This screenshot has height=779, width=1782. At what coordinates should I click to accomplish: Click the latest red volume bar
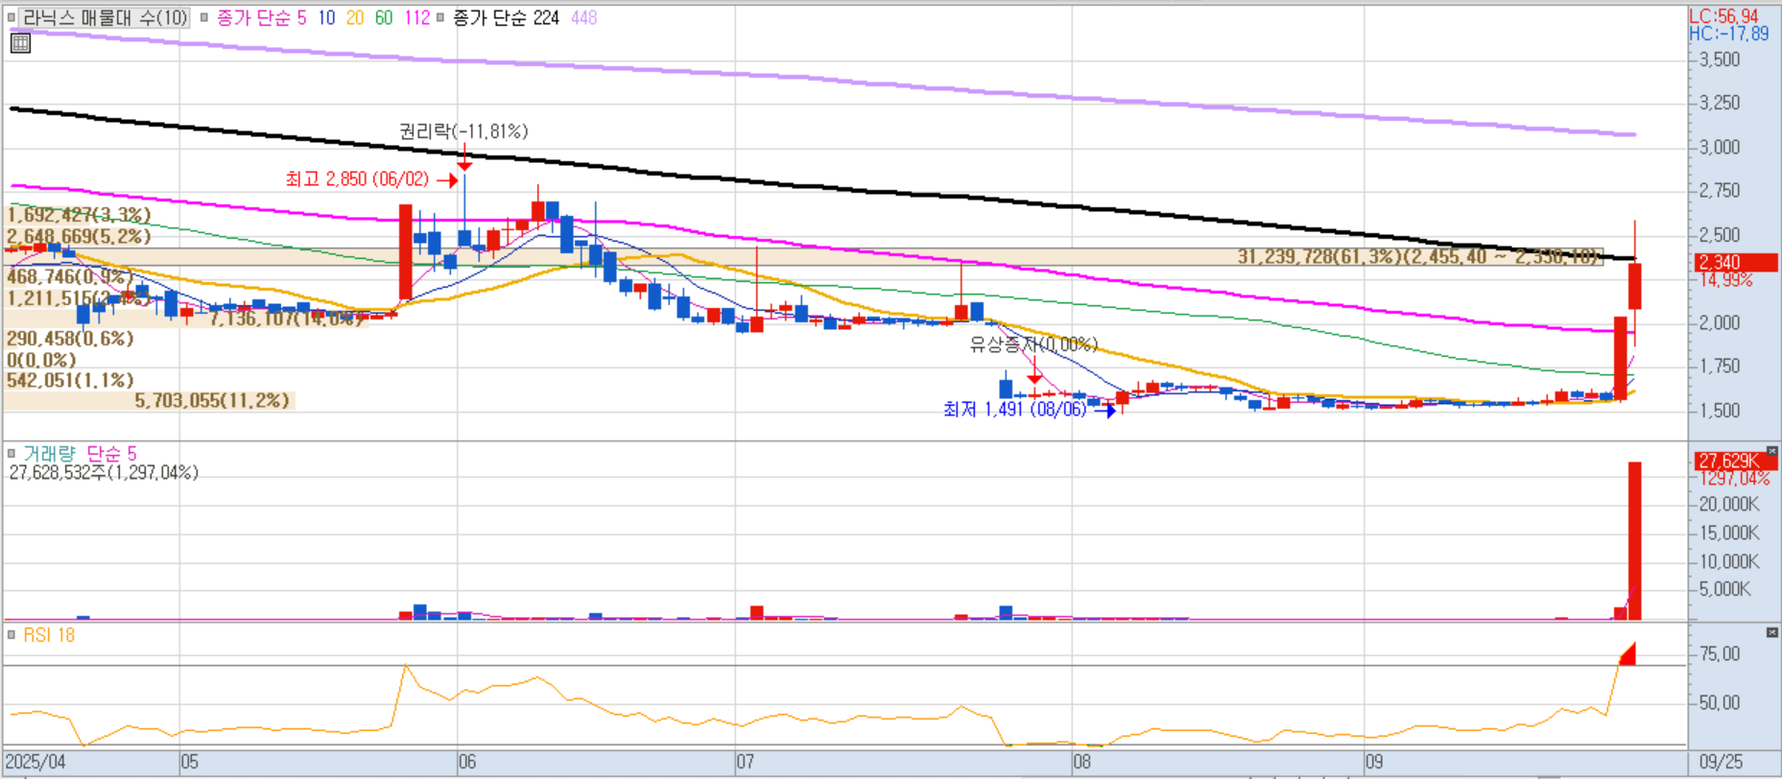[x=1635, y=541]
